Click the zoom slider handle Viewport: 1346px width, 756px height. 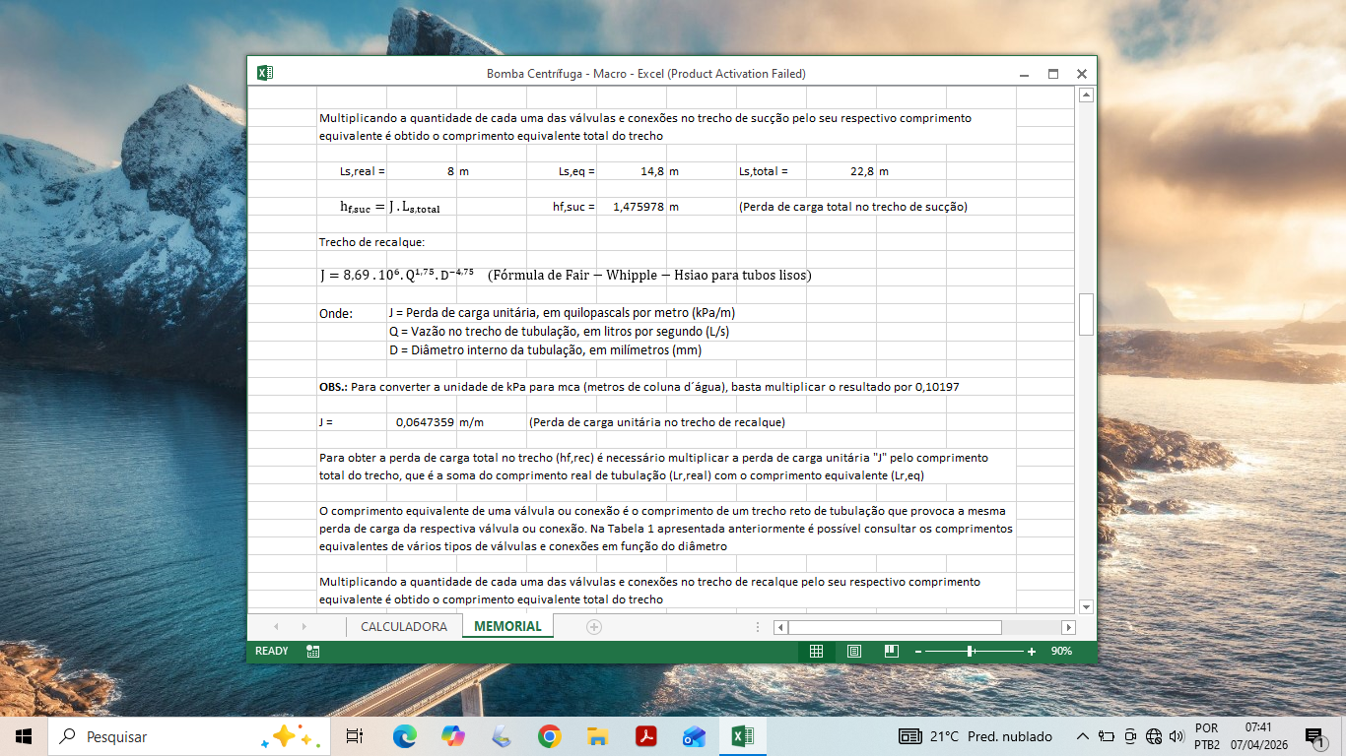click(x=971, y=652)
